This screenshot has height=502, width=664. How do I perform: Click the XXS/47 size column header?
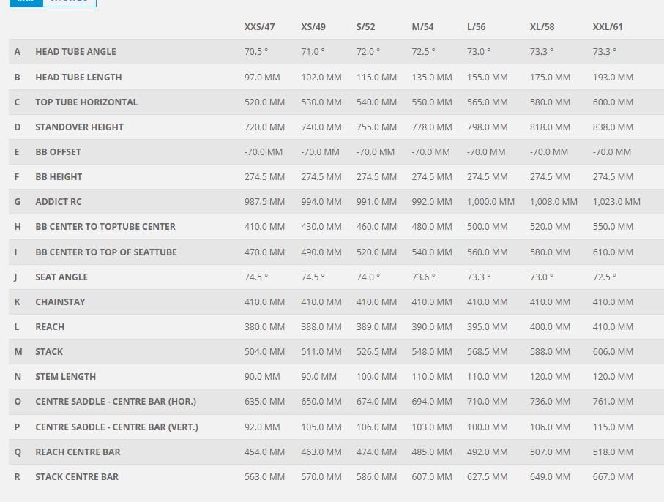point(259,27)
